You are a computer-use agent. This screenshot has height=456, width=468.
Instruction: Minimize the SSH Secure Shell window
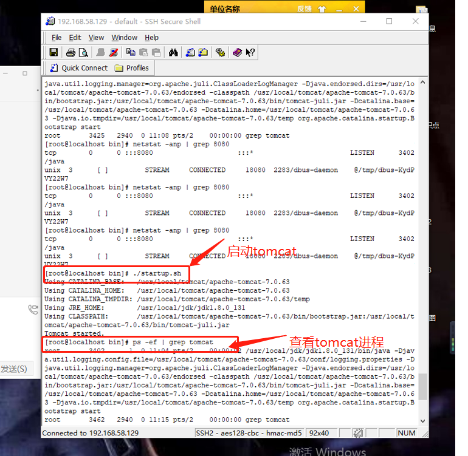pyautogui.click(x=363, y=21)
